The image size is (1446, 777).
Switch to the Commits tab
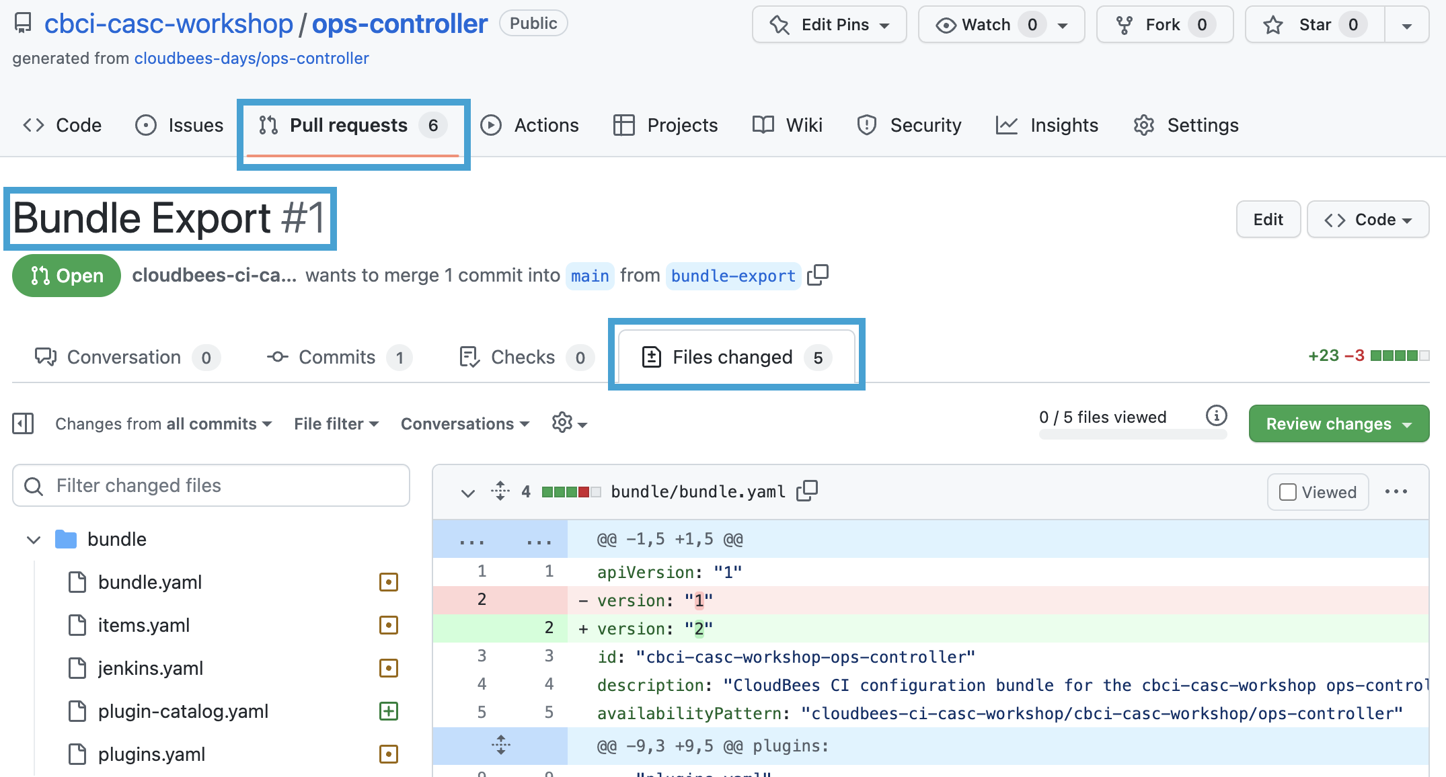pyautogui.click(x=338, y=357)
